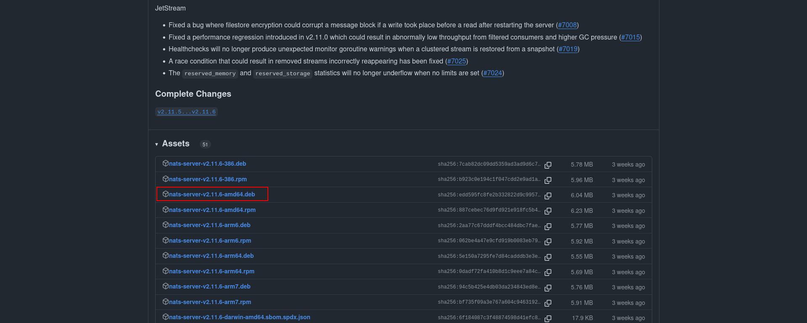Download nats-server-v2.11.6-arm6.rpm
This screenshot has width=807, height=323.
pyautogui.click(x=210, y=241)
